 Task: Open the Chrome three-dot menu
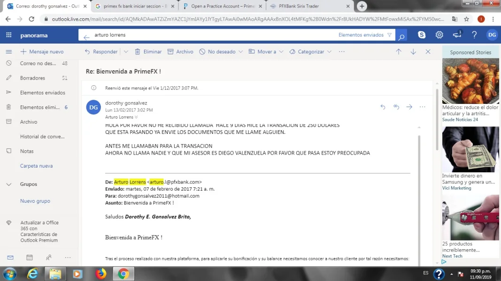click(493, 19)
